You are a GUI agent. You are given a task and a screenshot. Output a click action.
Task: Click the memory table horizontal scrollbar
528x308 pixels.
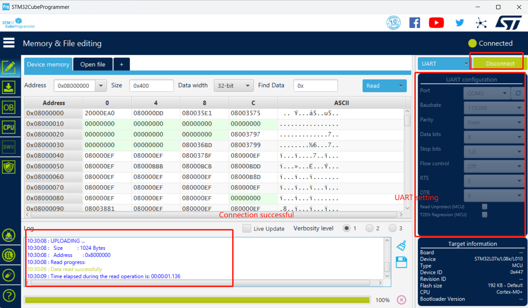[214, 215]
